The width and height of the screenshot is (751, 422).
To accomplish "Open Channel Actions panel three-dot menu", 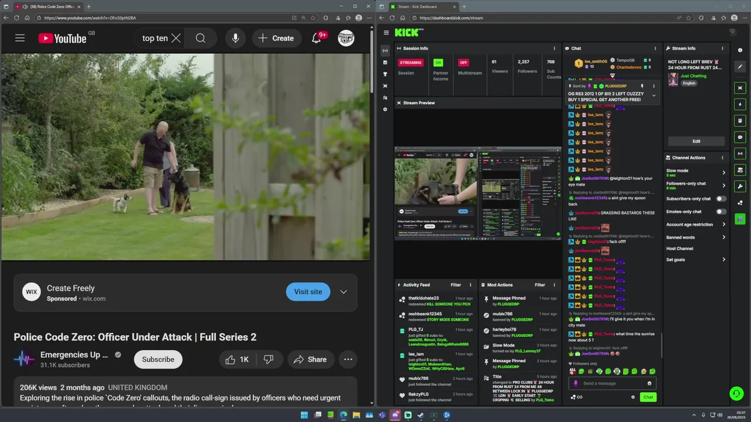I will click(x=722, y=158).
